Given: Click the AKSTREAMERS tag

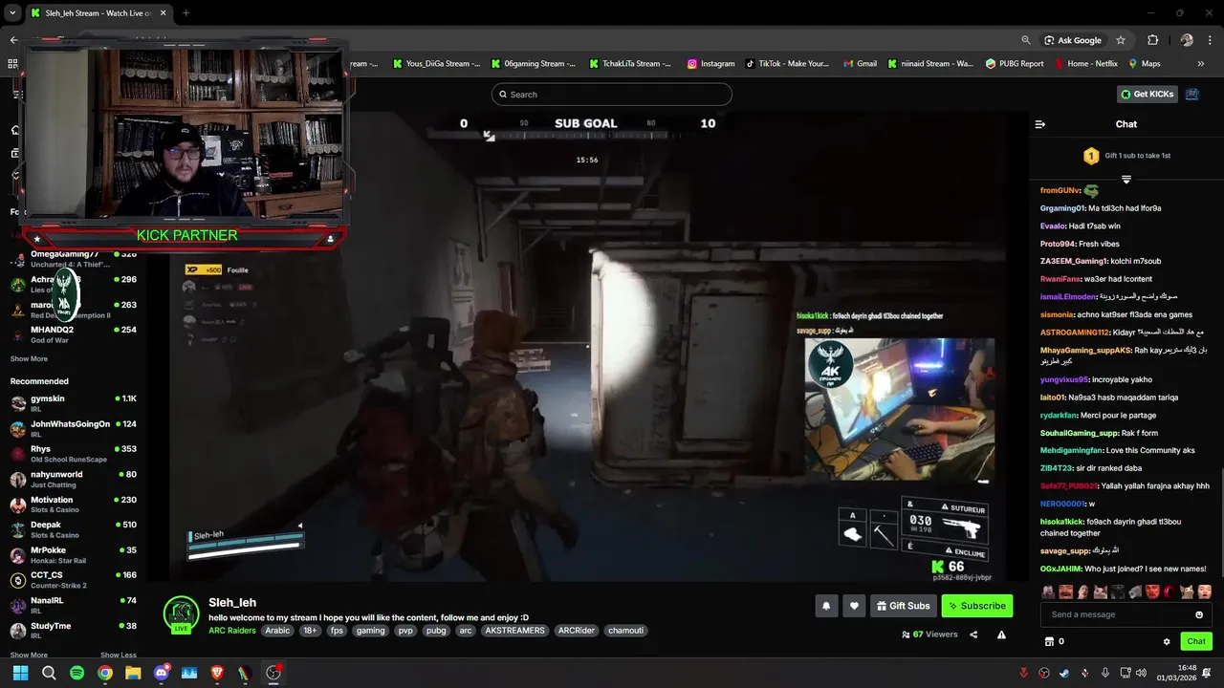Looking at the screenshot, I should (x=514, y=631).
